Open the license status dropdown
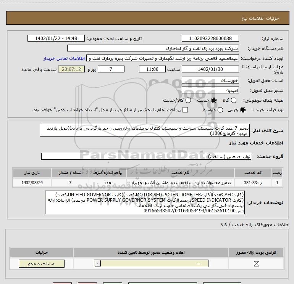 151,263
